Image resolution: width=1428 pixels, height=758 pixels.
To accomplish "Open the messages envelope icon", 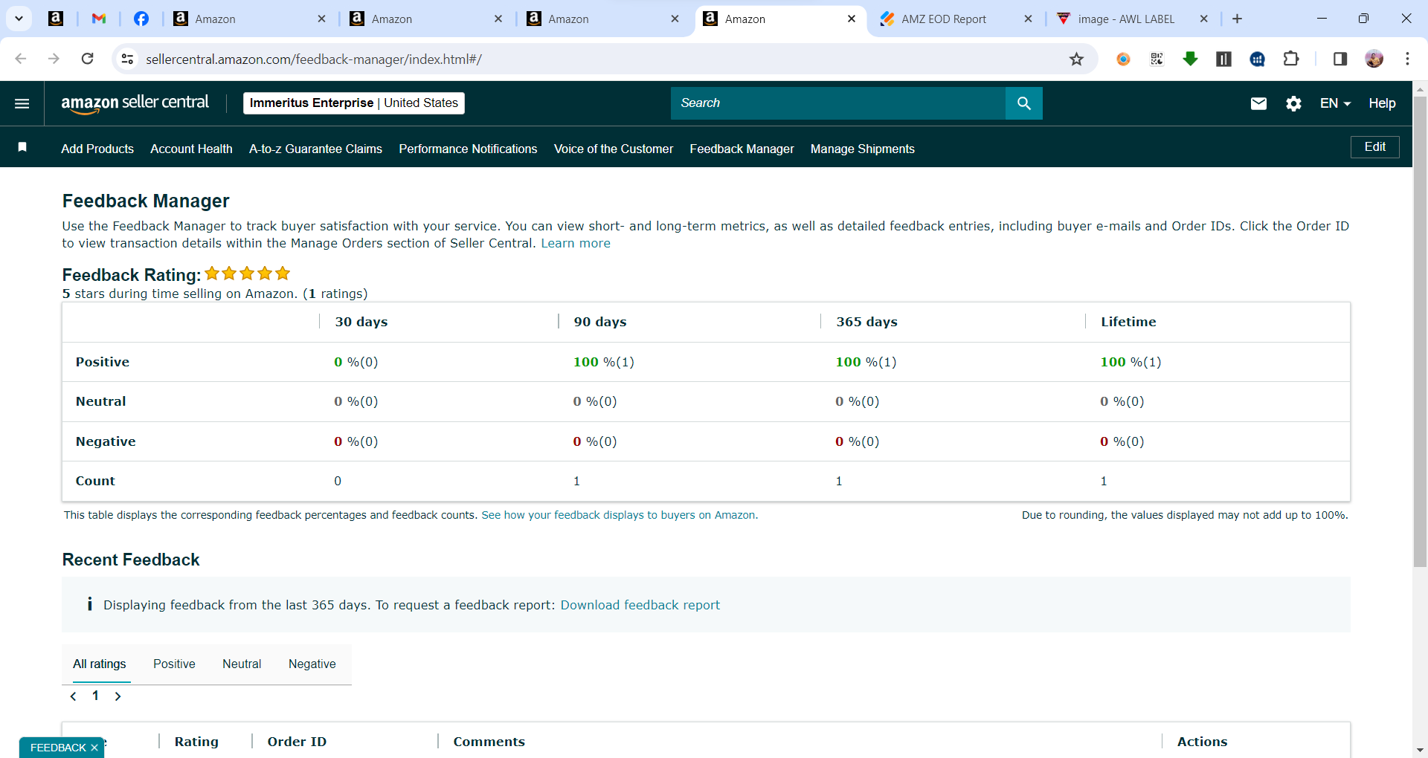I will pyautogui.click(x=1258, y=103).
